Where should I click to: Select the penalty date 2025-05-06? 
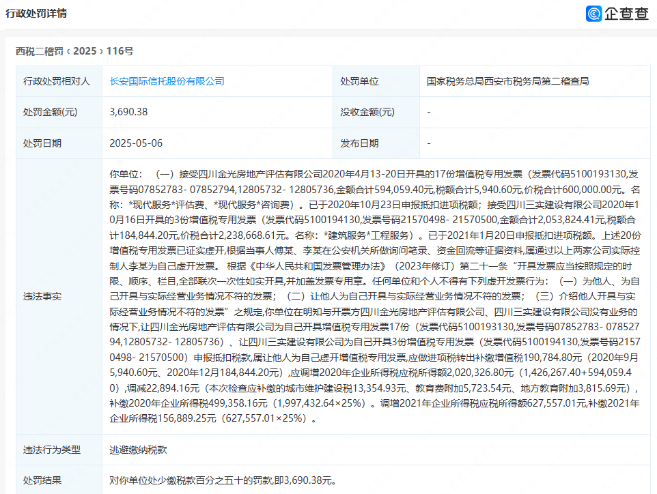[136, 143]
